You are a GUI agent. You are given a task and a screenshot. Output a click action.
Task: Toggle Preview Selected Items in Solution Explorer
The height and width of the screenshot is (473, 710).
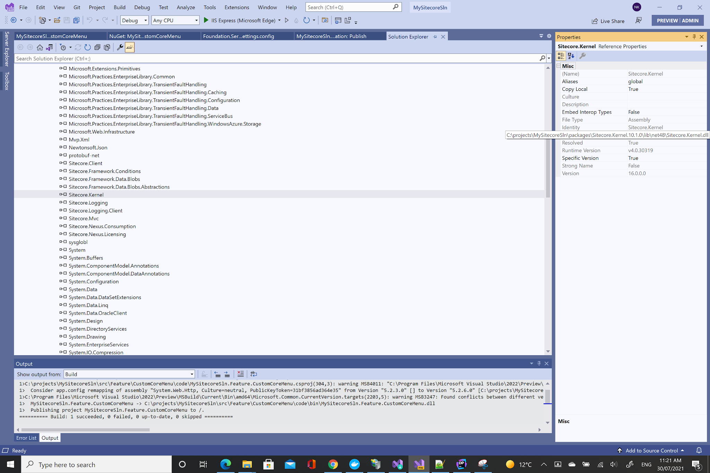pos(130,47)
